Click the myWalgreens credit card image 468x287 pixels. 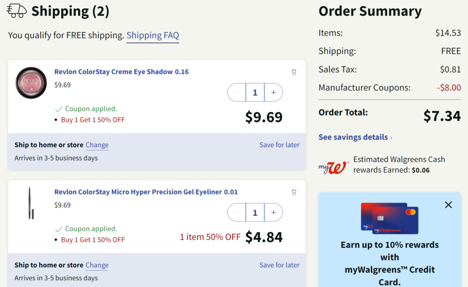(389, 218)
